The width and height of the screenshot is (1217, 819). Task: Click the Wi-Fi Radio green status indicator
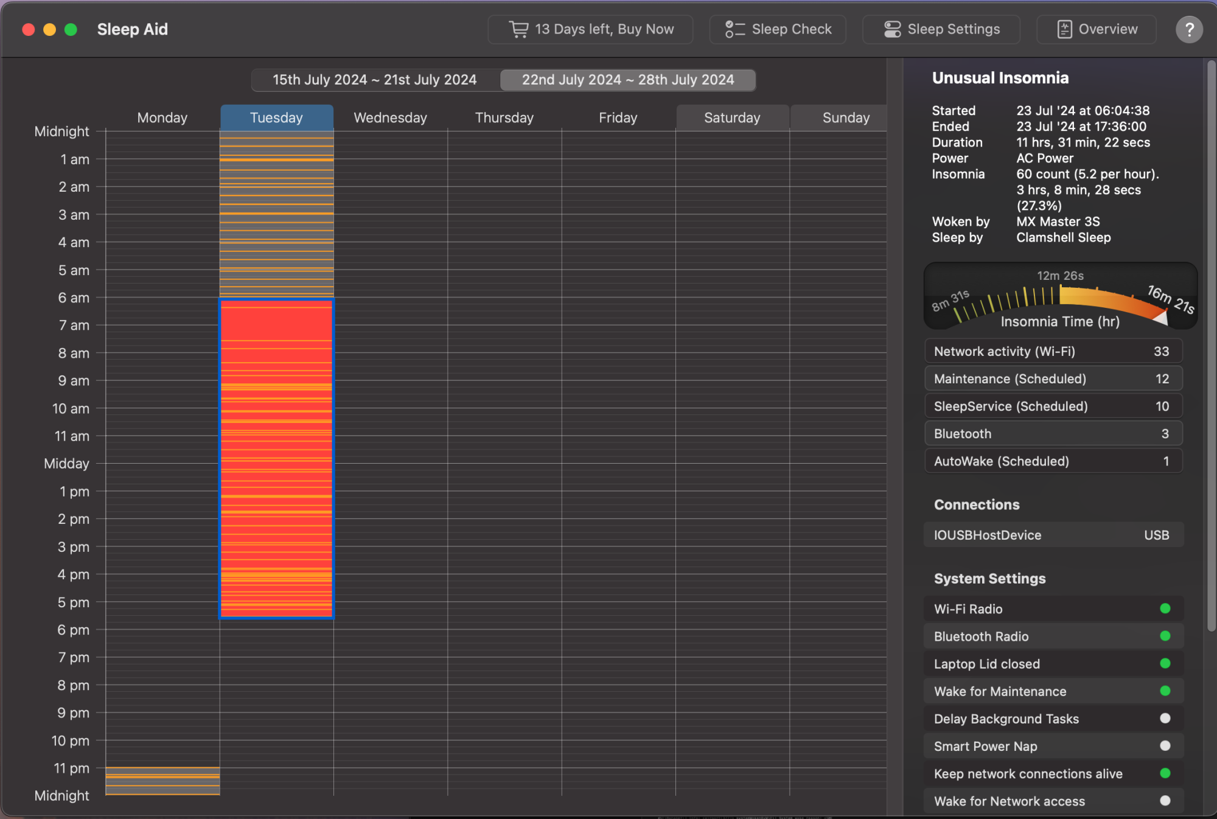1165,608
